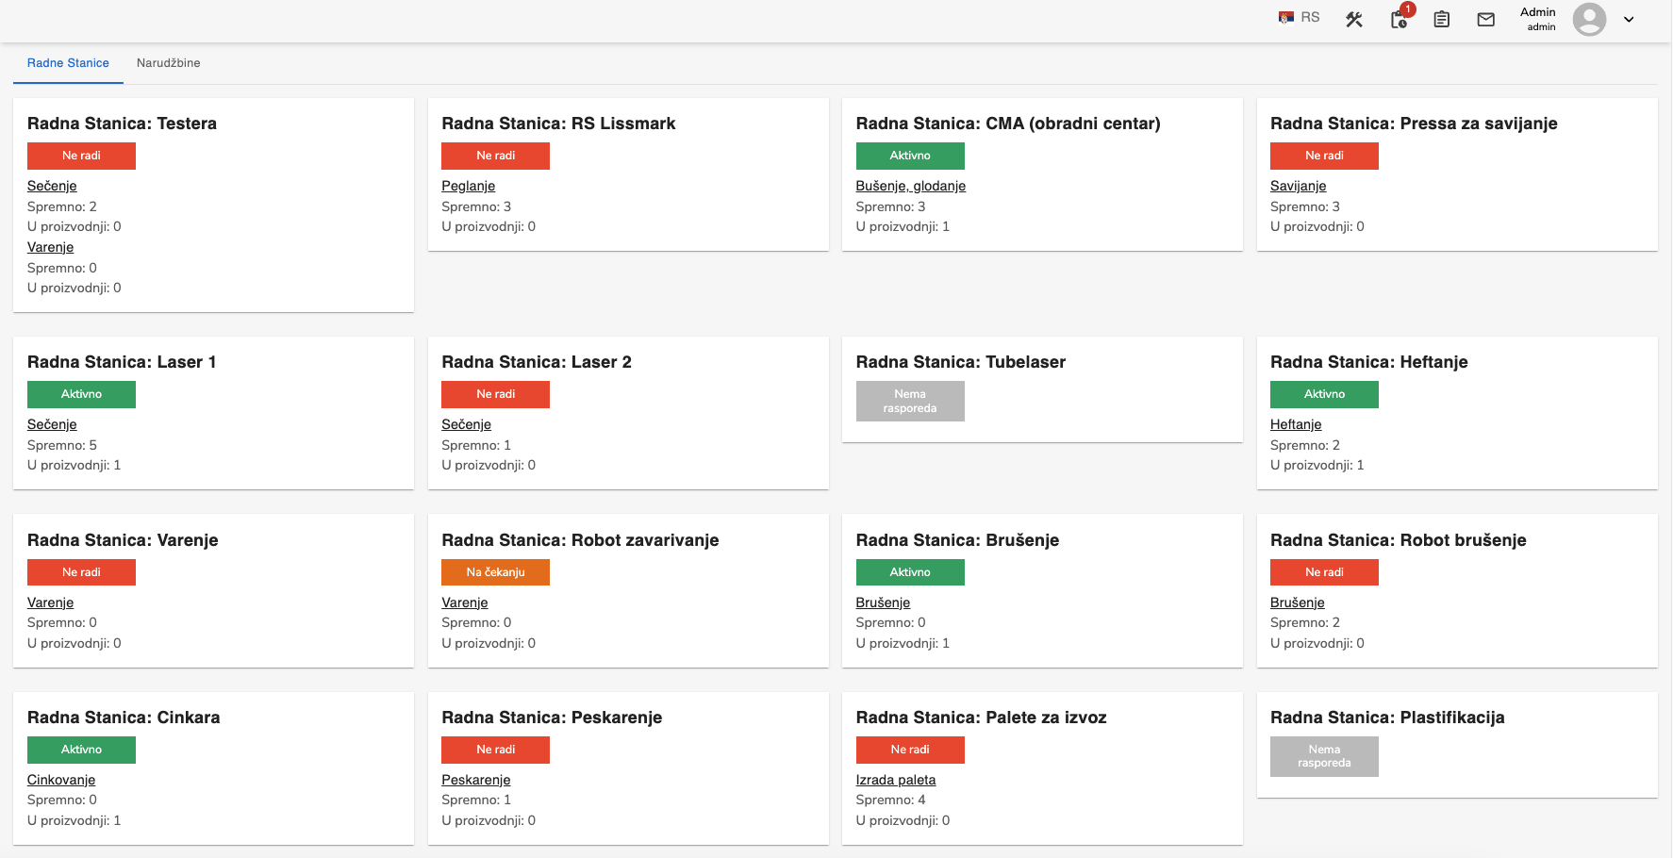Image resolution: width=1673 pixels, height=858 pixels.
Task: Open Peglanje link in RS Lissmark card
Action: [468, 186]
